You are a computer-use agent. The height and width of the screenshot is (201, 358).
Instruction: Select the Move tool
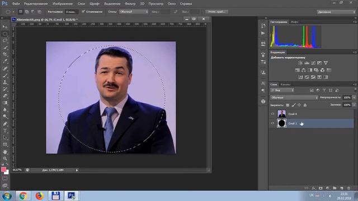pyautogui.click(x=5, y=27)
